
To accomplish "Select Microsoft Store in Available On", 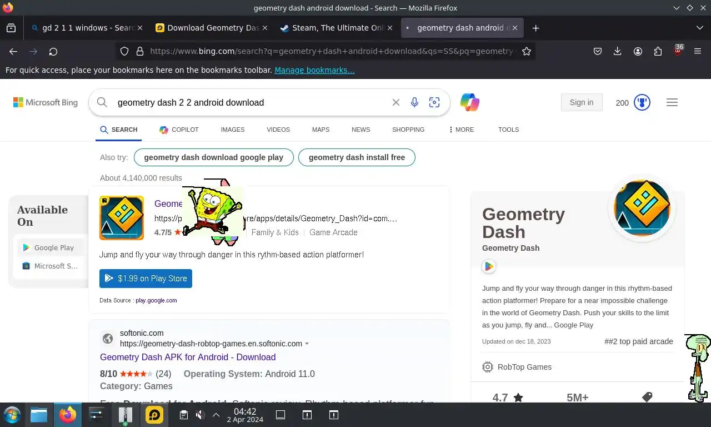I will pyautogui.click(x=50, y=266).
